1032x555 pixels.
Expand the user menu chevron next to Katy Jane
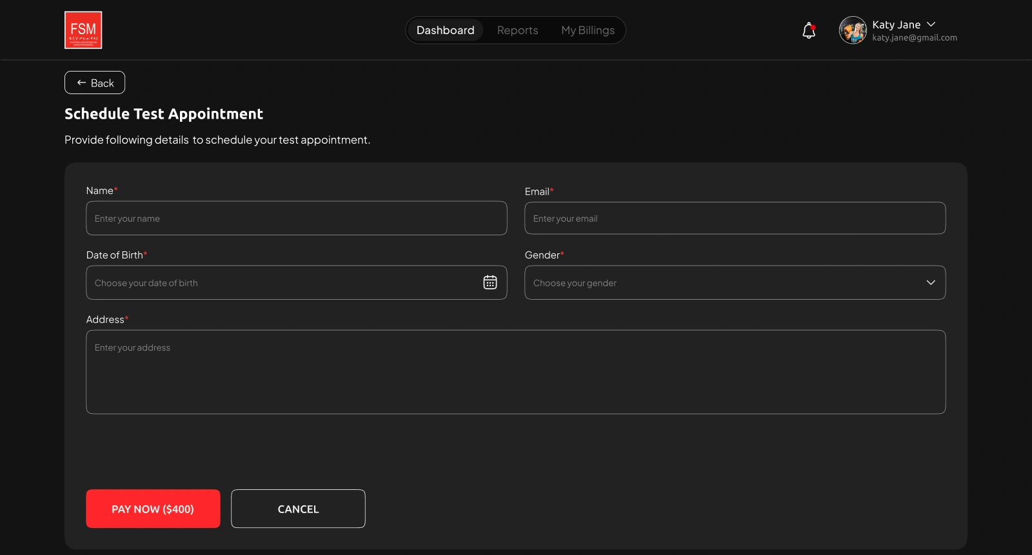931,24
